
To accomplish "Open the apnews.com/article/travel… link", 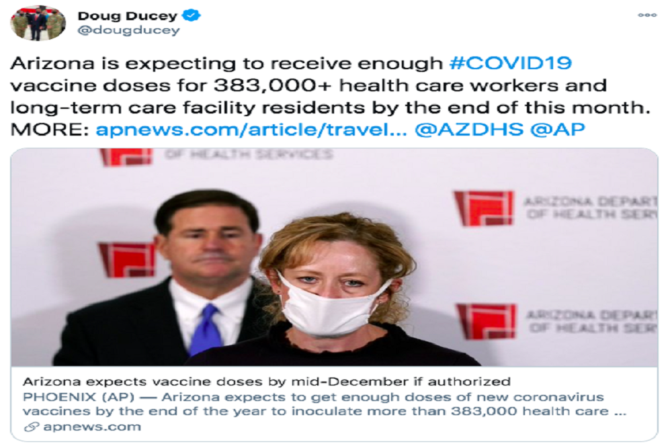I will click(x=251, y=130).
